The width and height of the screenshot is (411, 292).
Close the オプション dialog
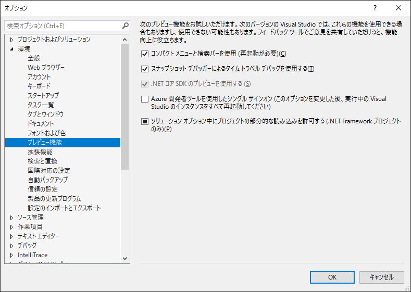[x=398, y=8]
